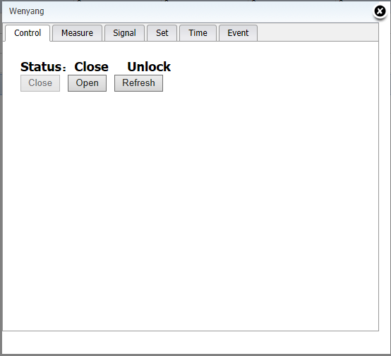Select the Control tab
Viewport: 391px width, 356px height.
pyautogui.click(x=28, y=33)
